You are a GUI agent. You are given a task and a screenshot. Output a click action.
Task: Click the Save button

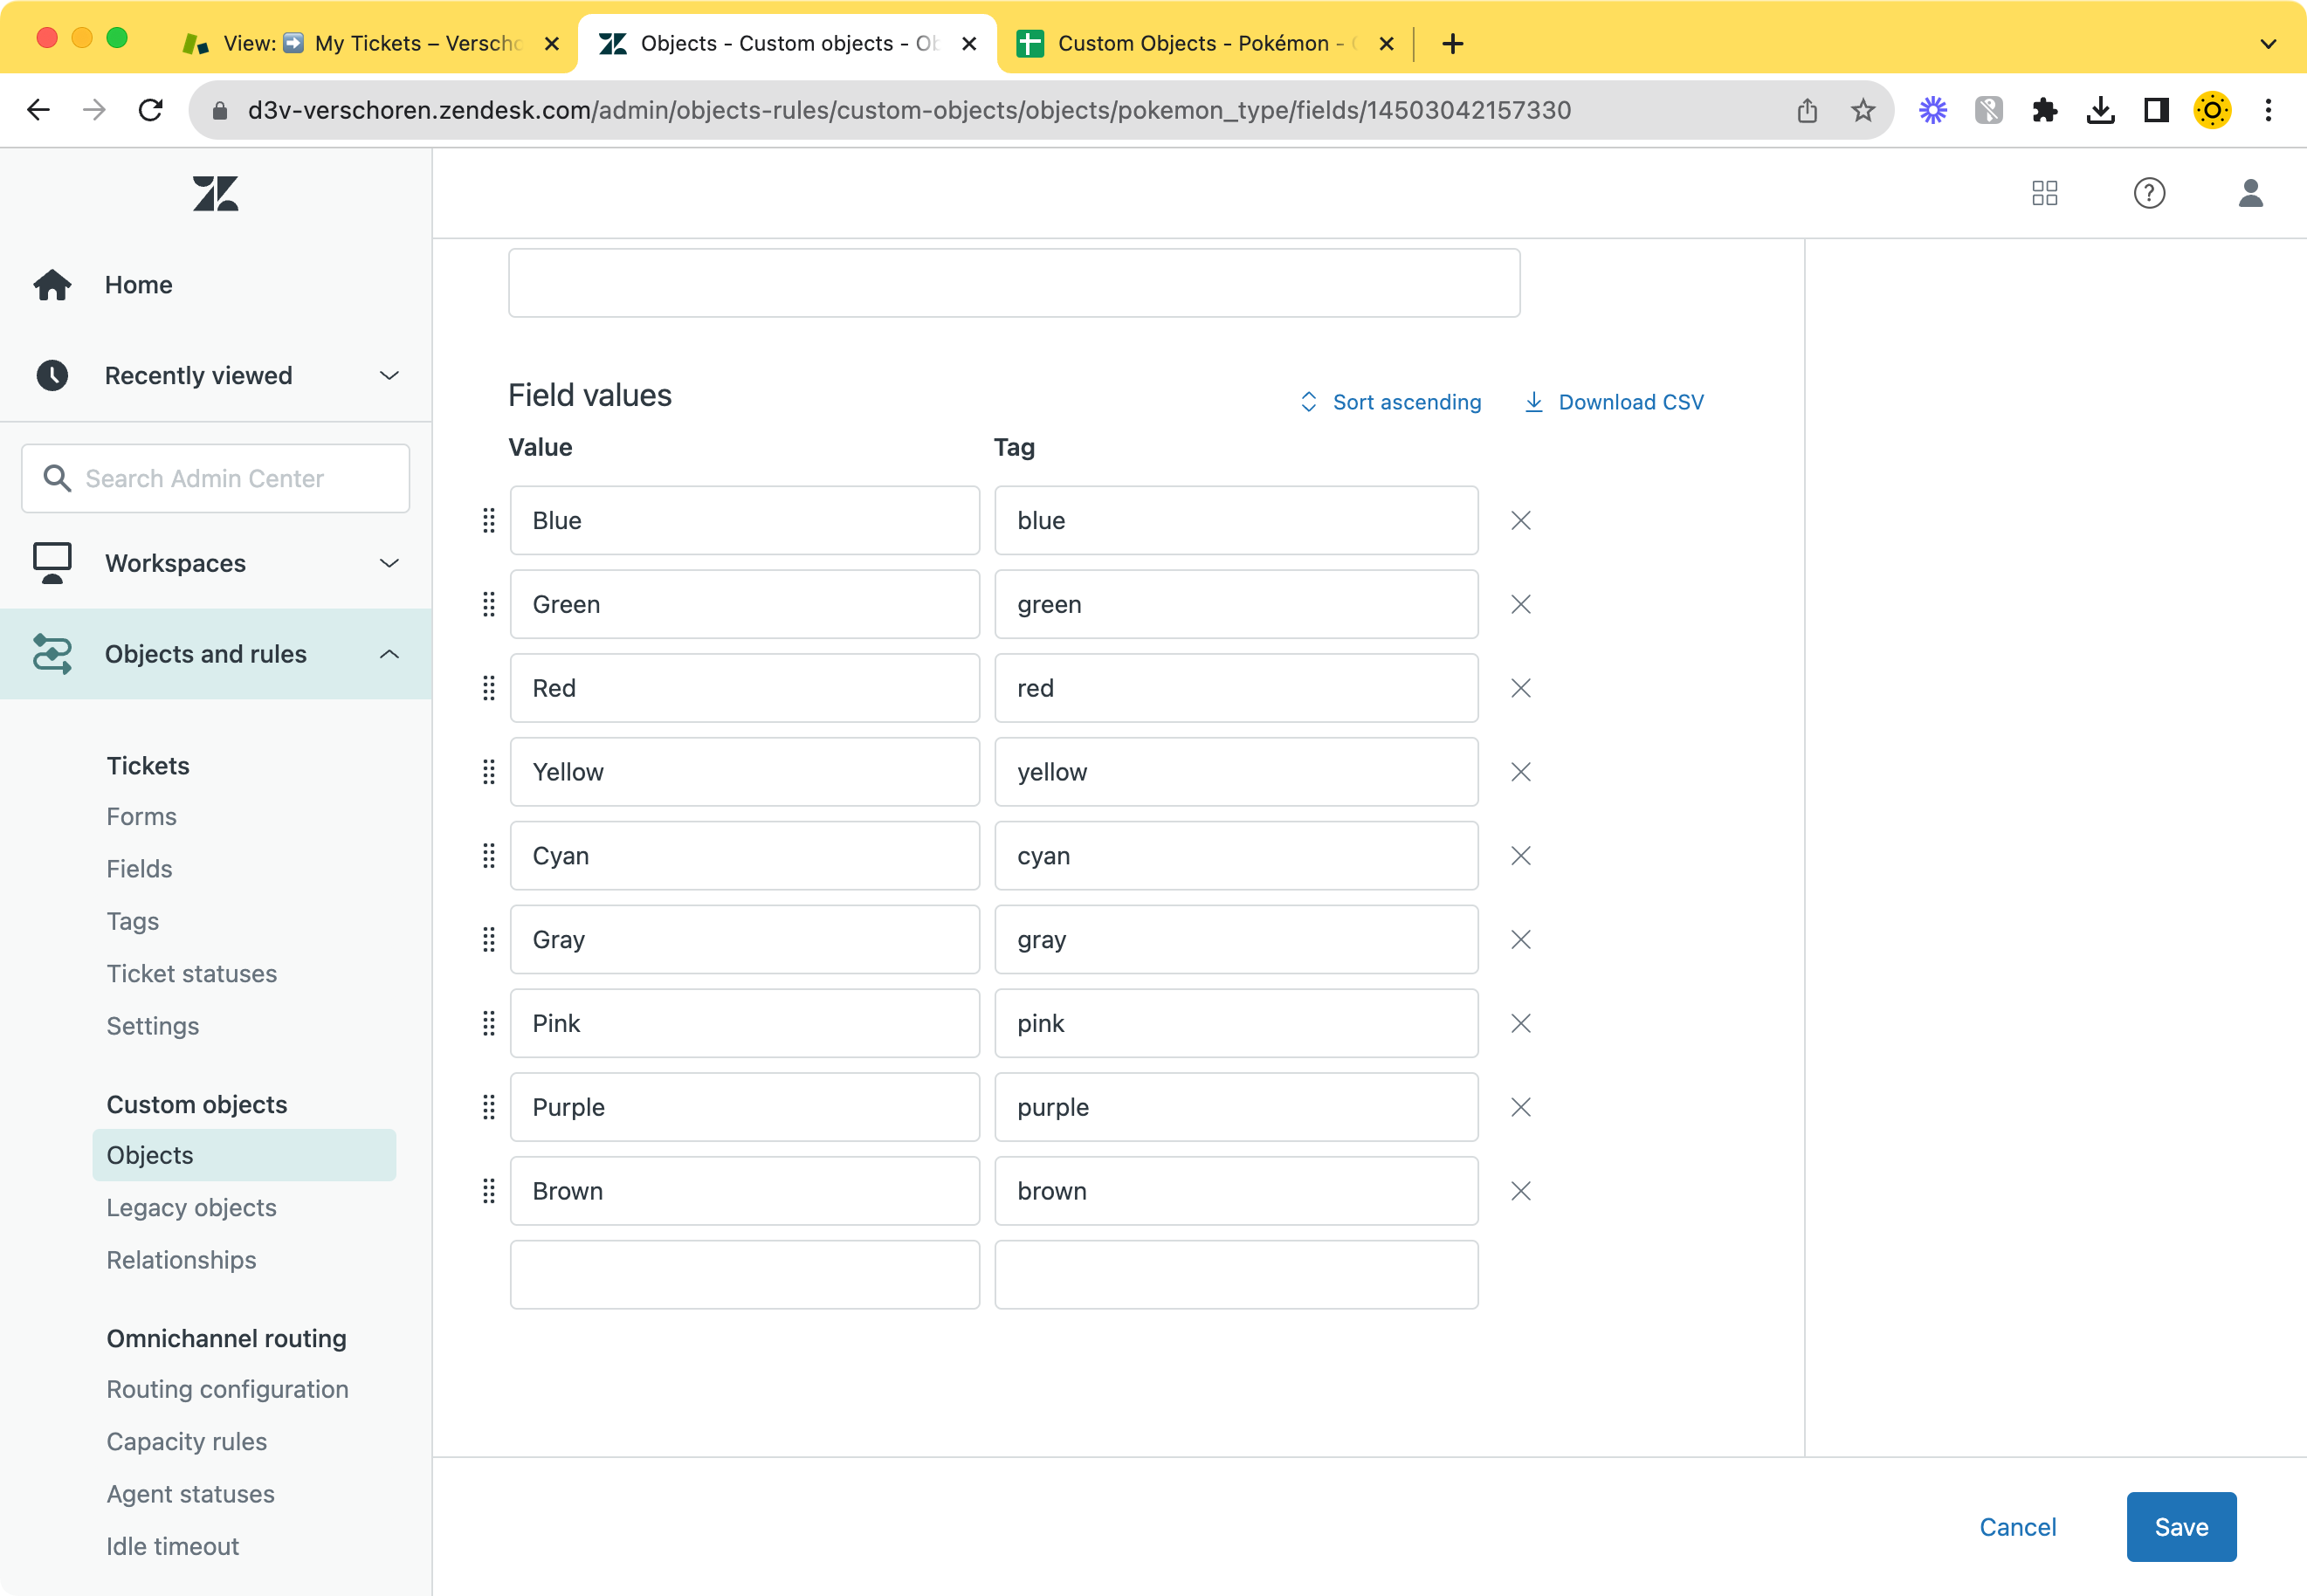[2181, 1526]
